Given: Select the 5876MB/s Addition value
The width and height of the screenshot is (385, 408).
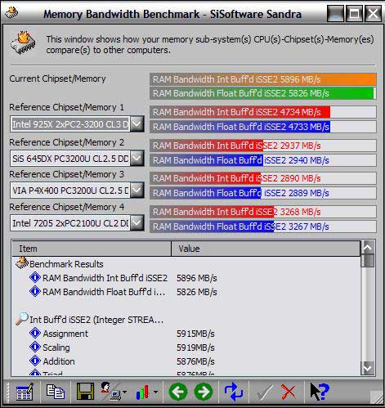Looking at the screenshot, I should click(195, 361).
